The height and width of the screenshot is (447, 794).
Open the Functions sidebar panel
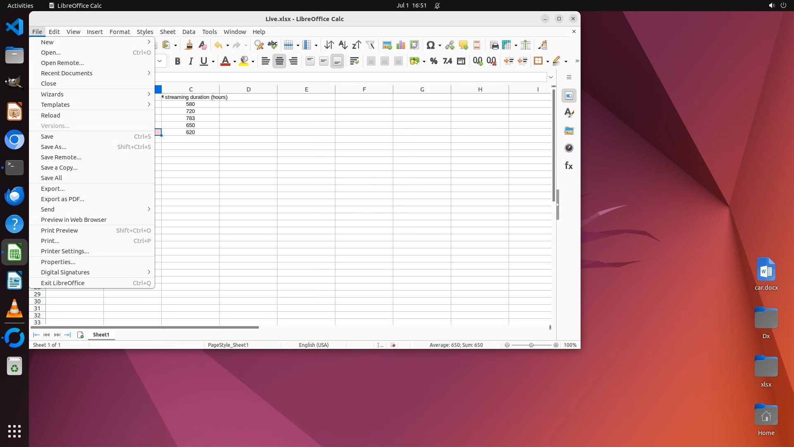pos(569,166)
